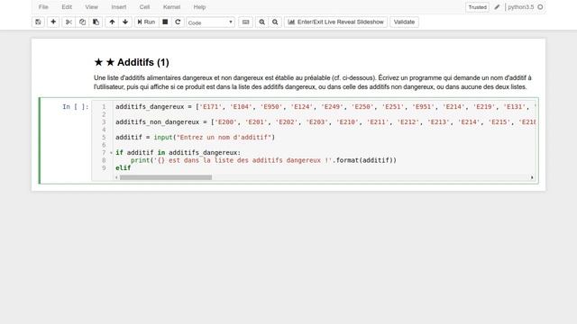The image size is (577, 324).
Task: Open the Insert menu
Action: (x=118, y=7)
